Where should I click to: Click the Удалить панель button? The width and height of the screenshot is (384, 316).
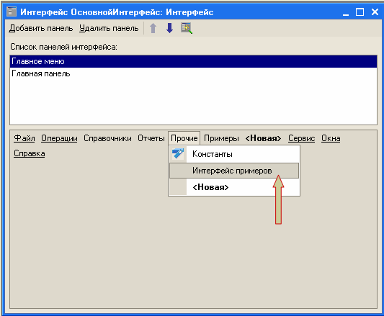click(x=109, y=28)
